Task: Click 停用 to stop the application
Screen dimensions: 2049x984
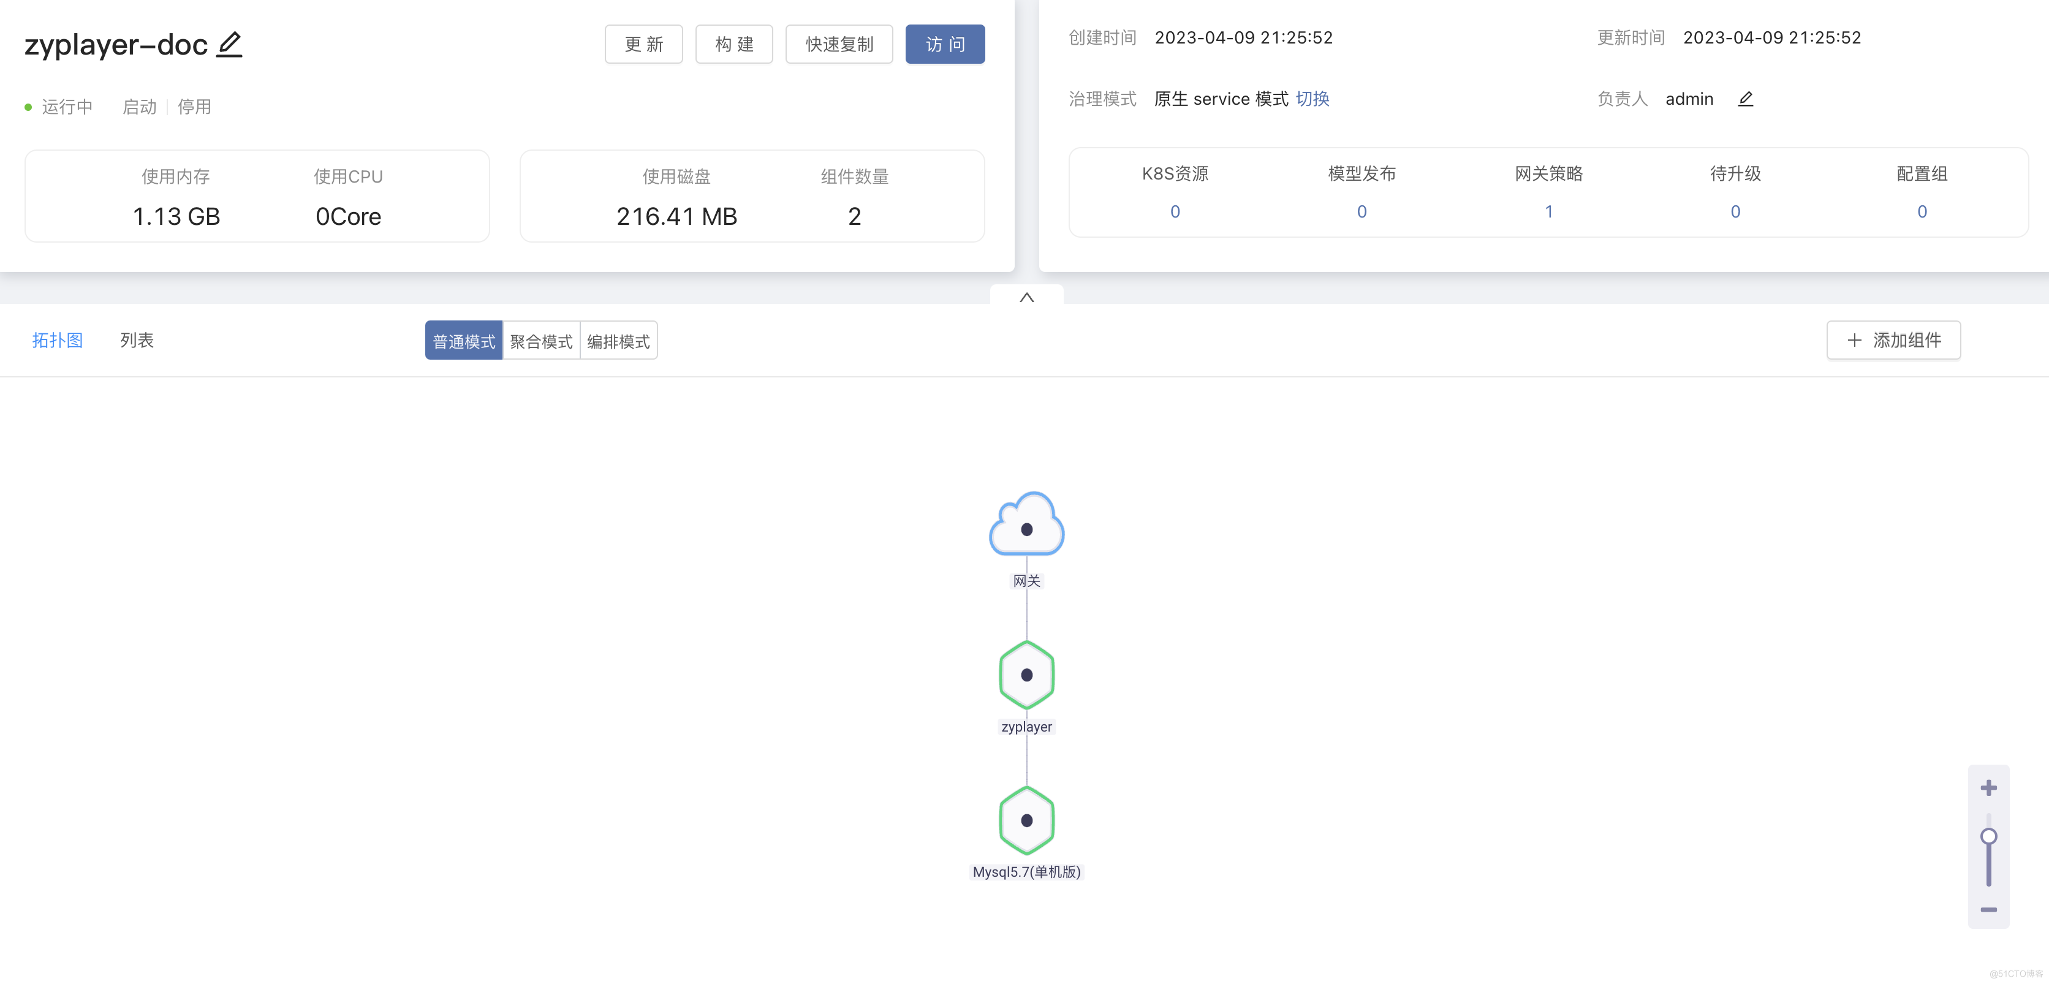Action: tap(194, 107)
